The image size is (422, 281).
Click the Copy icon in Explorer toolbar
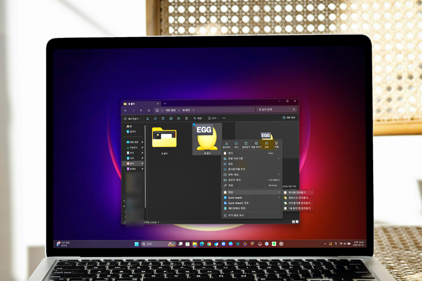click(x=155, y=119)
